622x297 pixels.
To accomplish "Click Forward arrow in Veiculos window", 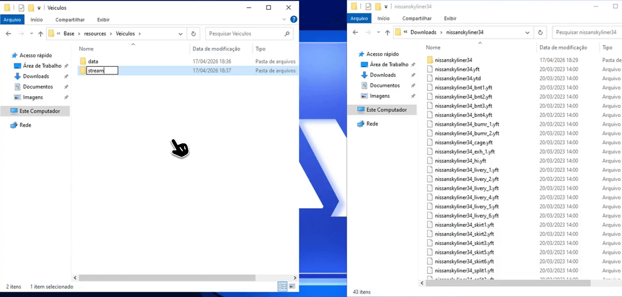I will coord(20,33).
